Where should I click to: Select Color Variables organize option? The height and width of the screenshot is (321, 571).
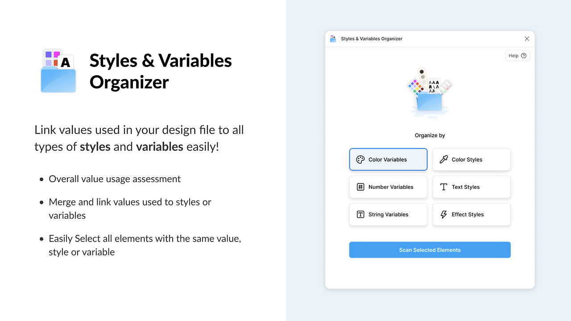[388, 159]
